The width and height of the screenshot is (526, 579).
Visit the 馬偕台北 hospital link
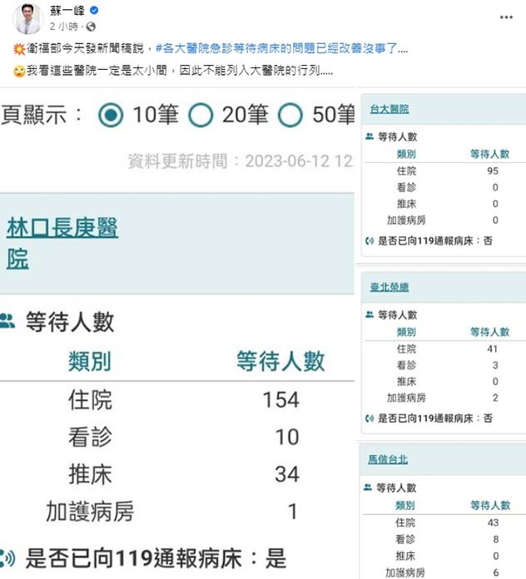click(389, 459)
